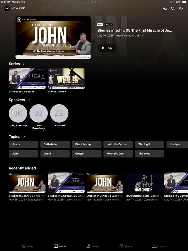This screenshot has width=188, height=251.
Task: Go to the Media tab
Action: [60, 246]
